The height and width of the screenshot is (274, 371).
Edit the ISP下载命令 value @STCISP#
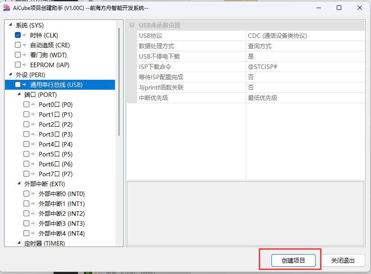305,67
